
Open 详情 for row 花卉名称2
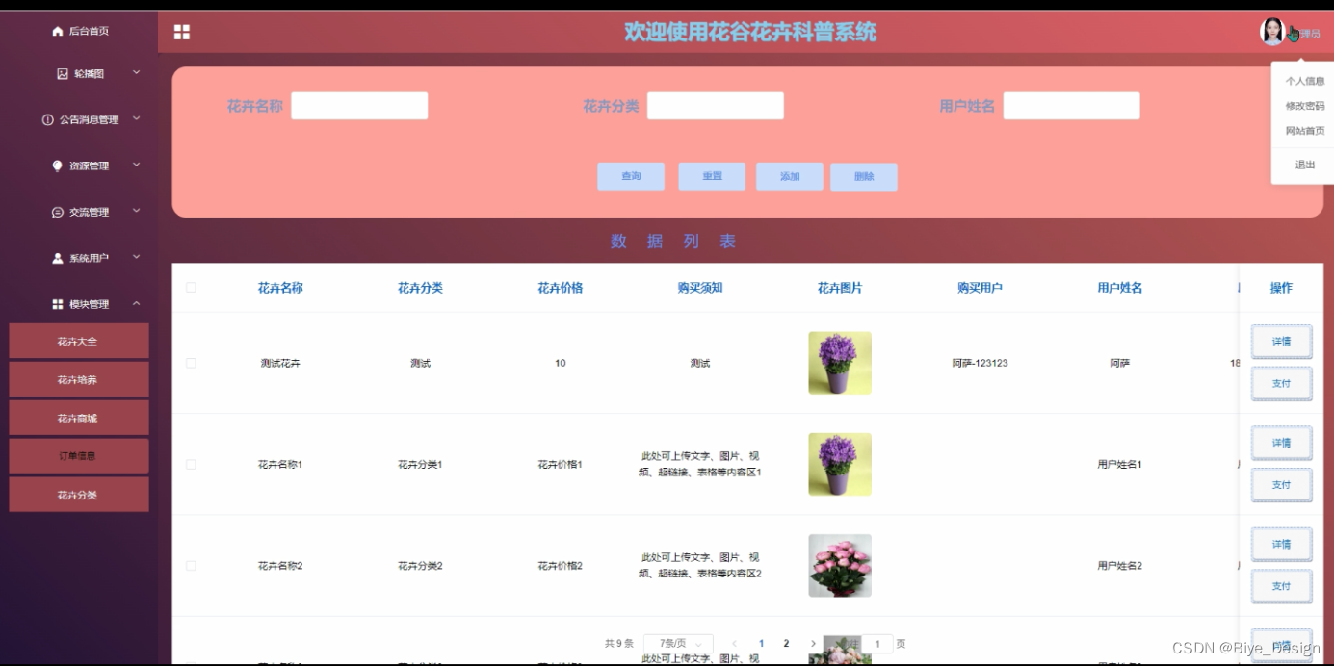point(1281,544)
